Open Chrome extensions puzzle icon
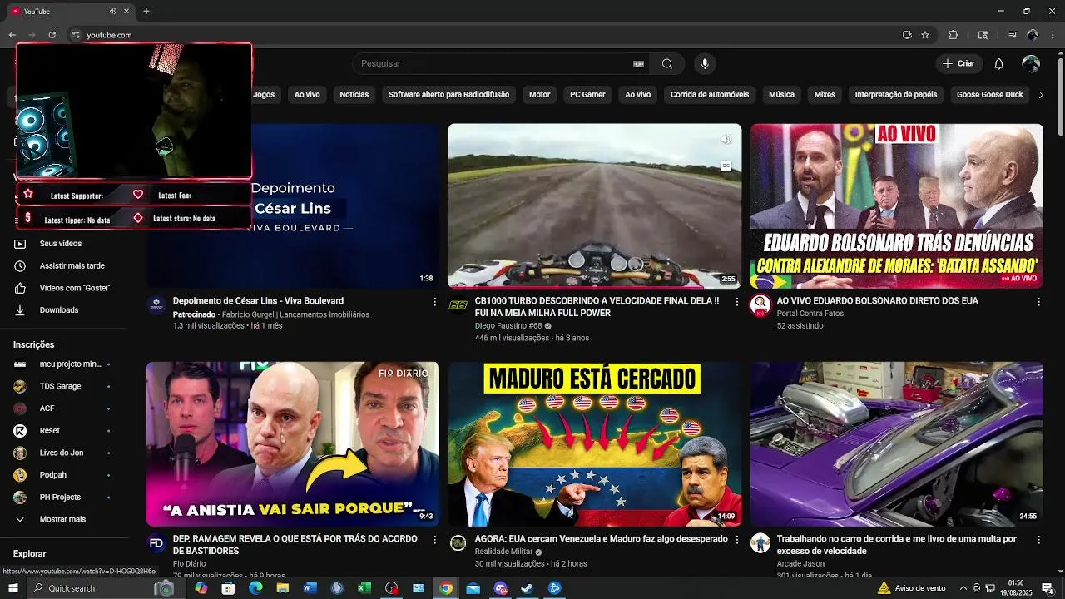This screenshot has width=1065, height=599. (954, 35)
